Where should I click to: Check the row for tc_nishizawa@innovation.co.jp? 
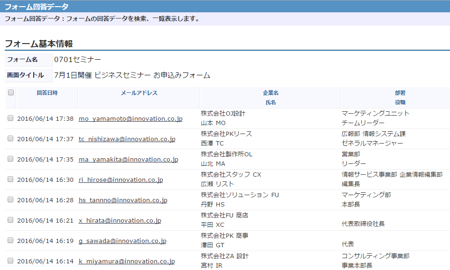click(x=10, y=138)
